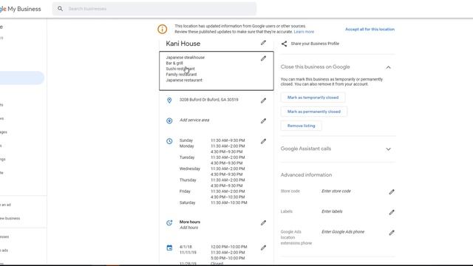Click Sunday hours row

212,140
